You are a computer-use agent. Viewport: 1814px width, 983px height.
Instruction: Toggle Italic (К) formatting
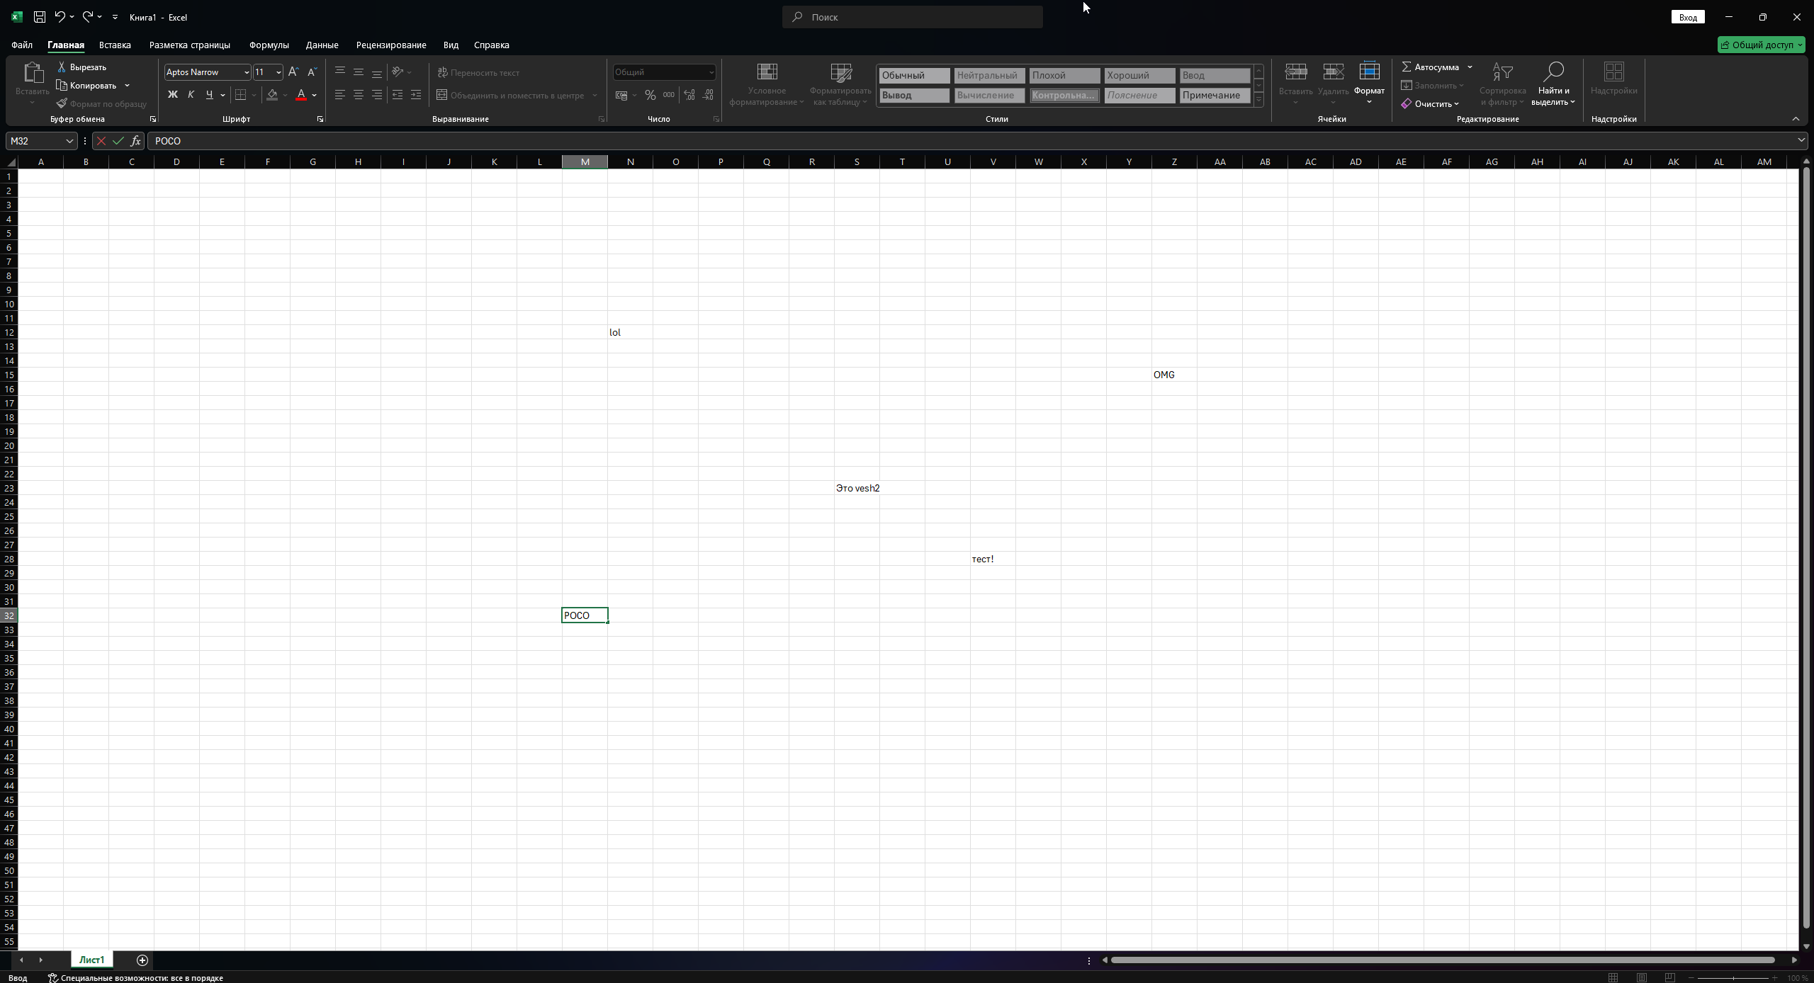[191, 95]
